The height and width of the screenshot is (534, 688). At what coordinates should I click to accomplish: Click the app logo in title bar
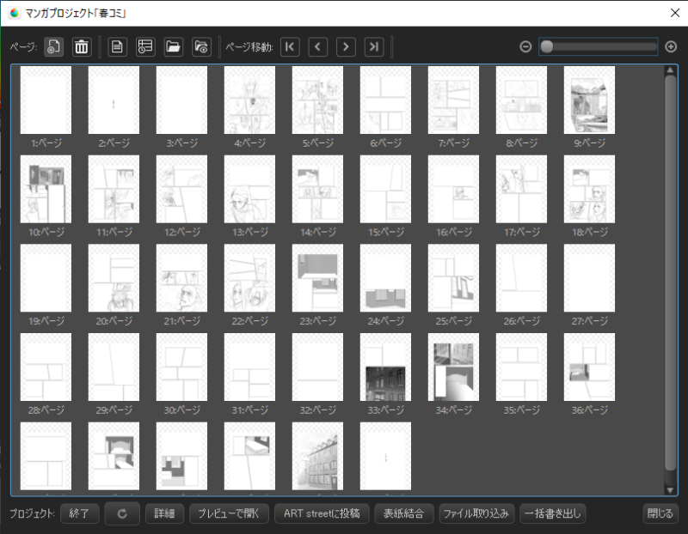pos(14,13)
